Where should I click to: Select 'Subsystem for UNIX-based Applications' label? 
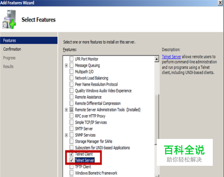coord(103,147)
